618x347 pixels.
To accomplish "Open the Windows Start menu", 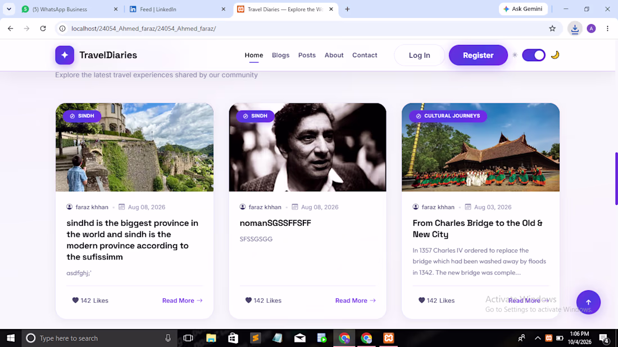I will pyautogui.click(x=11, y=338).
